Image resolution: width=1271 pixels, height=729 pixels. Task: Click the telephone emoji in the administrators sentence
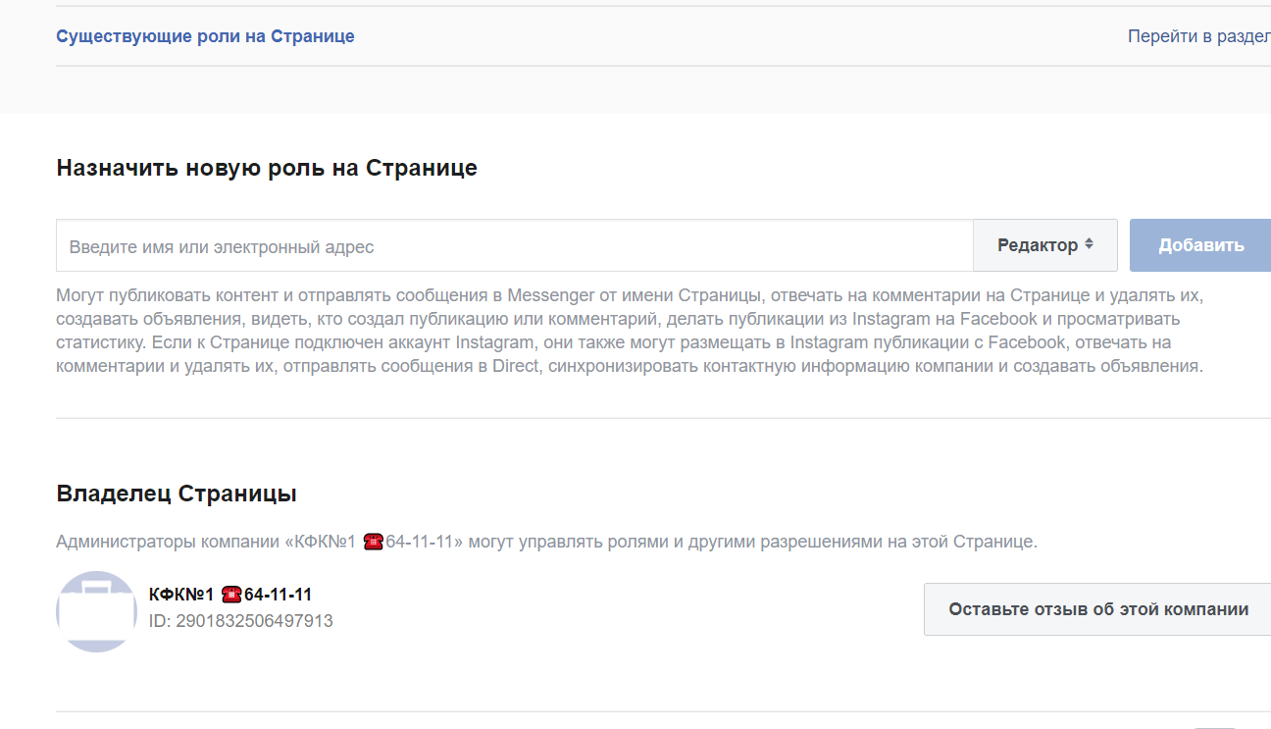[x=373, y=542]
